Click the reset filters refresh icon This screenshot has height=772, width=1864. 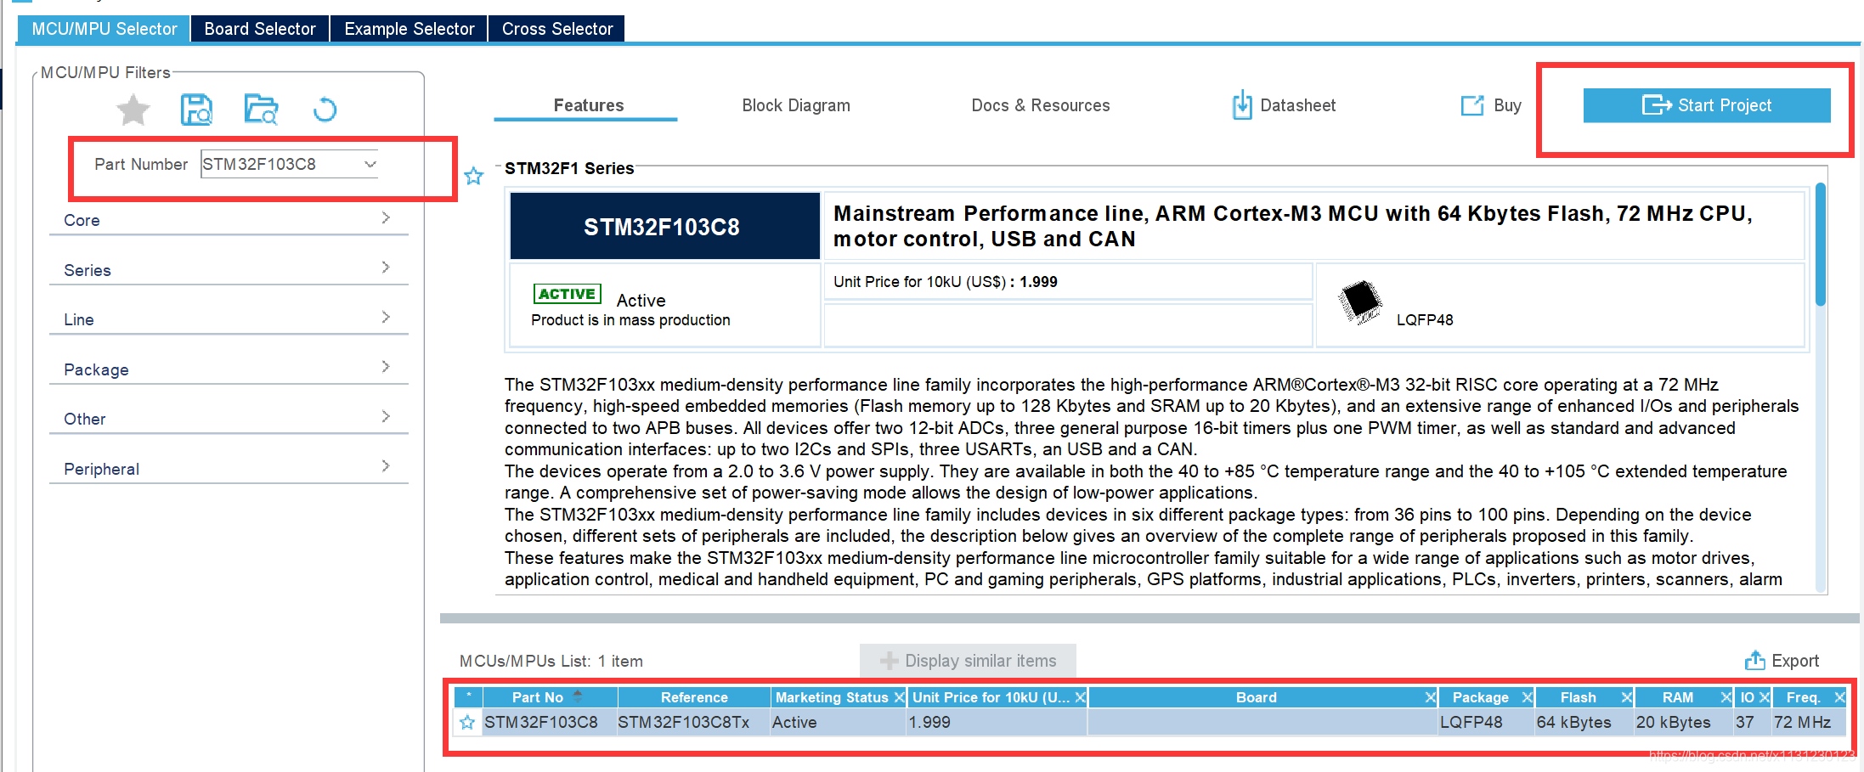325,110
